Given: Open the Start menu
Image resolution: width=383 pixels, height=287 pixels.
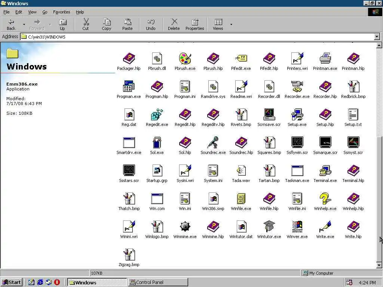Looking at the screenshot, I should [12, 283].
